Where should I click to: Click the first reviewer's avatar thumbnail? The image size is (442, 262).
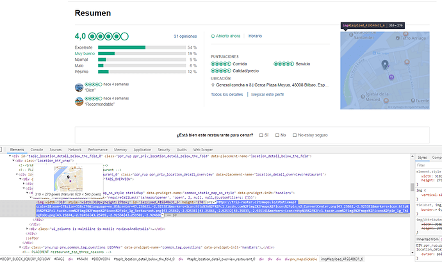pyautogui.click(x=79, y=86)
